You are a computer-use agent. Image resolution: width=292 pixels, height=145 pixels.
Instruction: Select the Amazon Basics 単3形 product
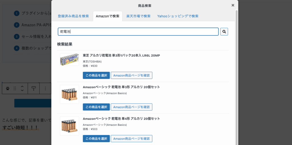(96, 107)
